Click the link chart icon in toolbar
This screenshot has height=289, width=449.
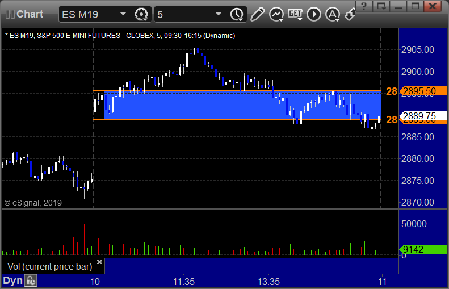pyautogui.click(x=350, y=15)
